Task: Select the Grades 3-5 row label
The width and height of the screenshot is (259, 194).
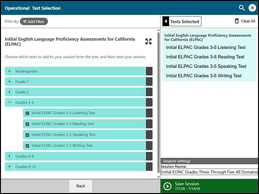Action: tap(24, 102)
